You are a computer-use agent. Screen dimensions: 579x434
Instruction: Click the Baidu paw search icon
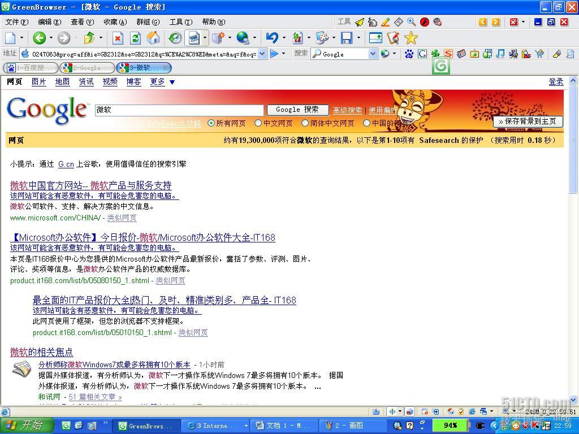point(409,54)
